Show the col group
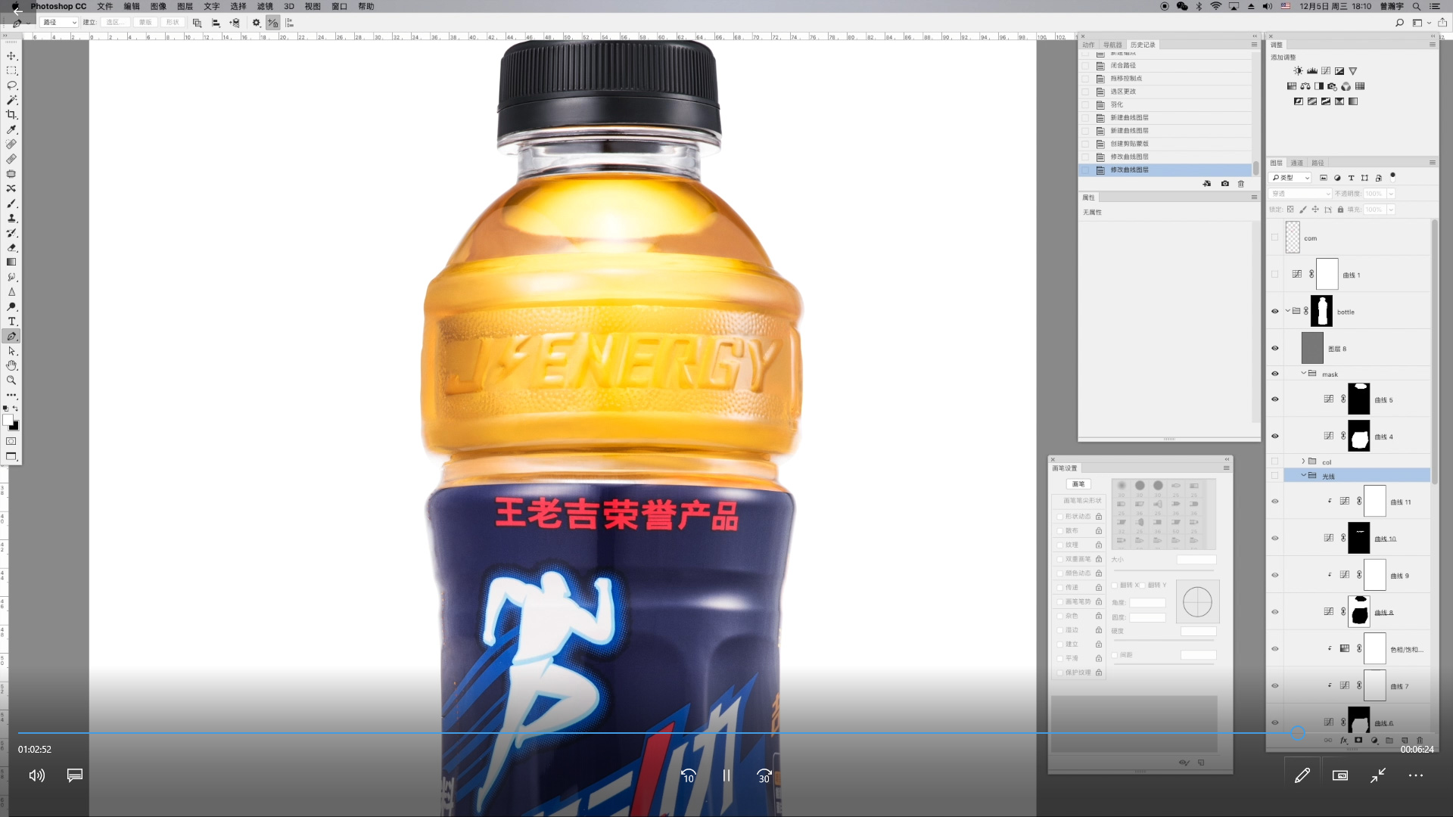The width and height of the screenshot is (1453, 817). coord(1275,461)
